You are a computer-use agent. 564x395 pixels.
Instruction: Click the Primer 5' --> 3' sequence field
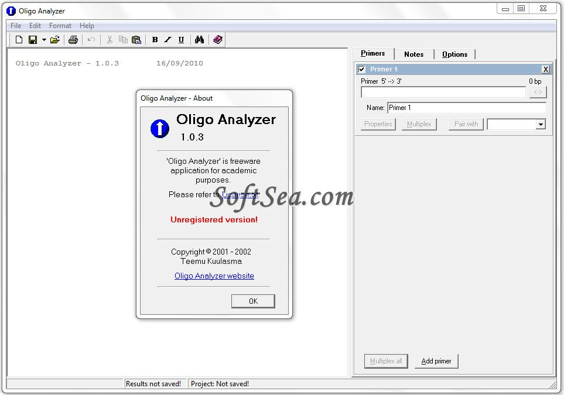(x=443, y=92)
